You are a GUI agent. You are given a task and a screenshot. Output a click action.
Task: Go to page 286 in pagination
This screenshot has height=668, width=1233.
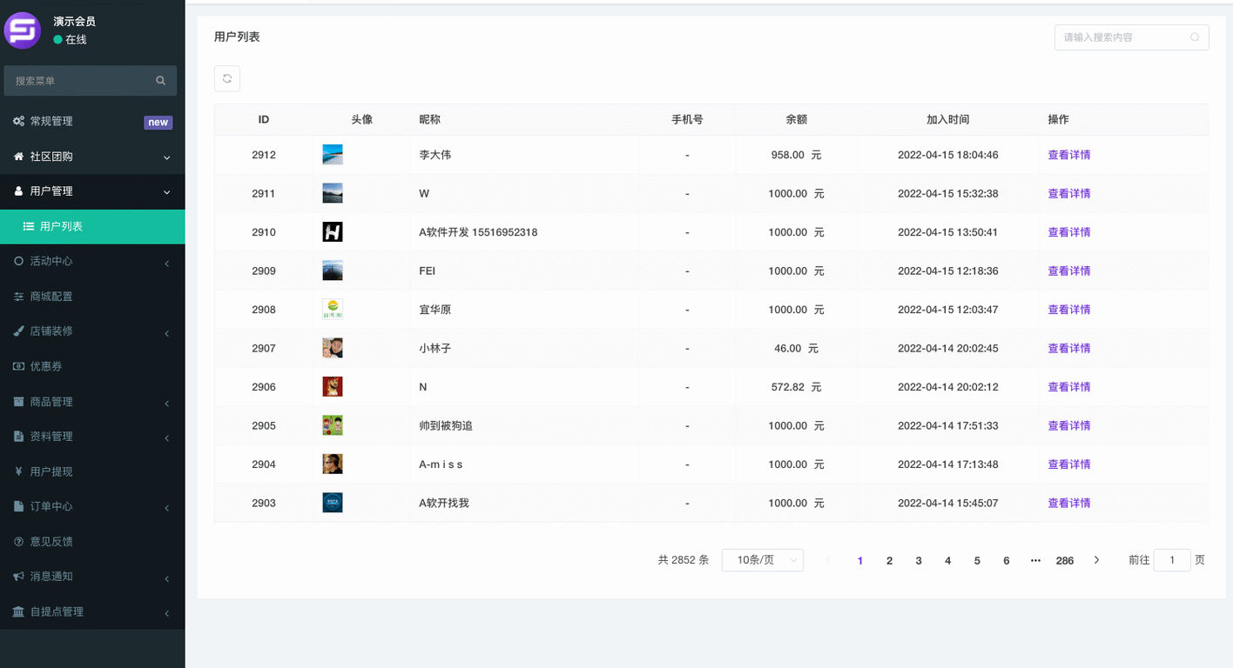[1064, 560]
